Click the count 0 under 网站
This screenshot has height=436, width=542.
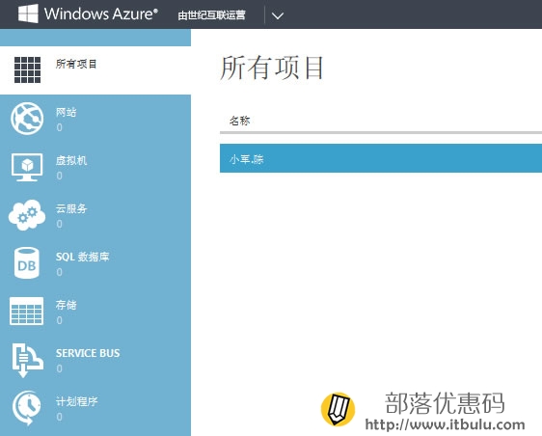pyautogui.click(x=60, y=127)
